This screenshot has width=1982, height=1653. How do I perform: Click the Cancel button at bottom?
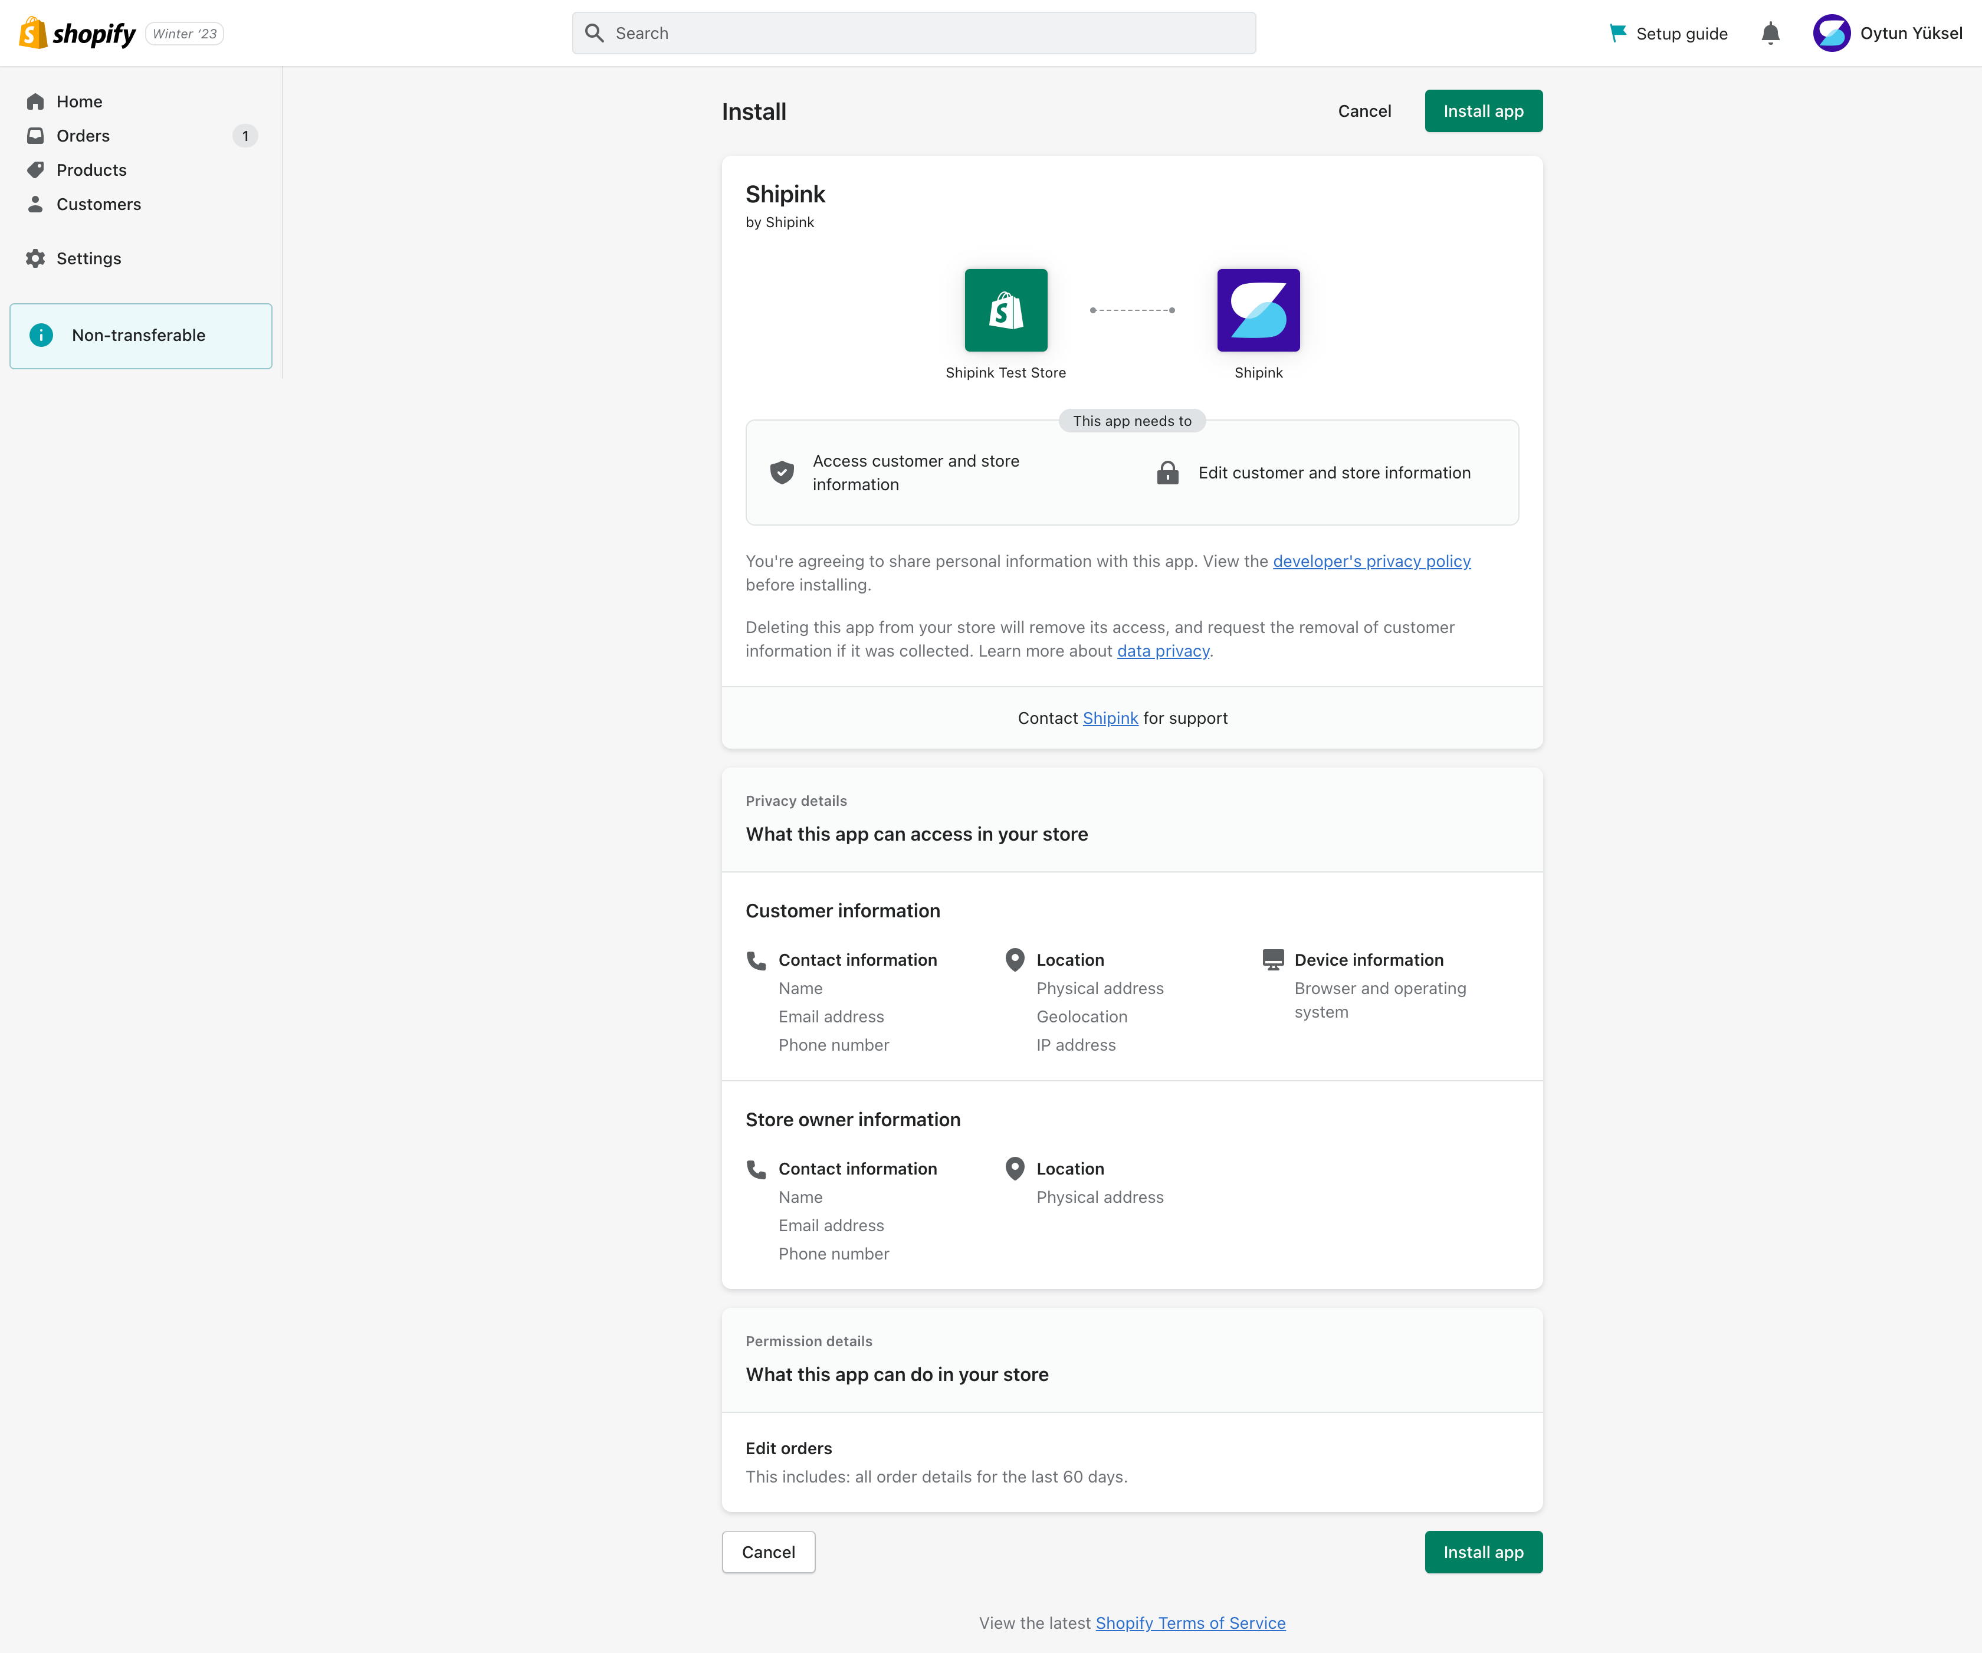(767, 1552)
